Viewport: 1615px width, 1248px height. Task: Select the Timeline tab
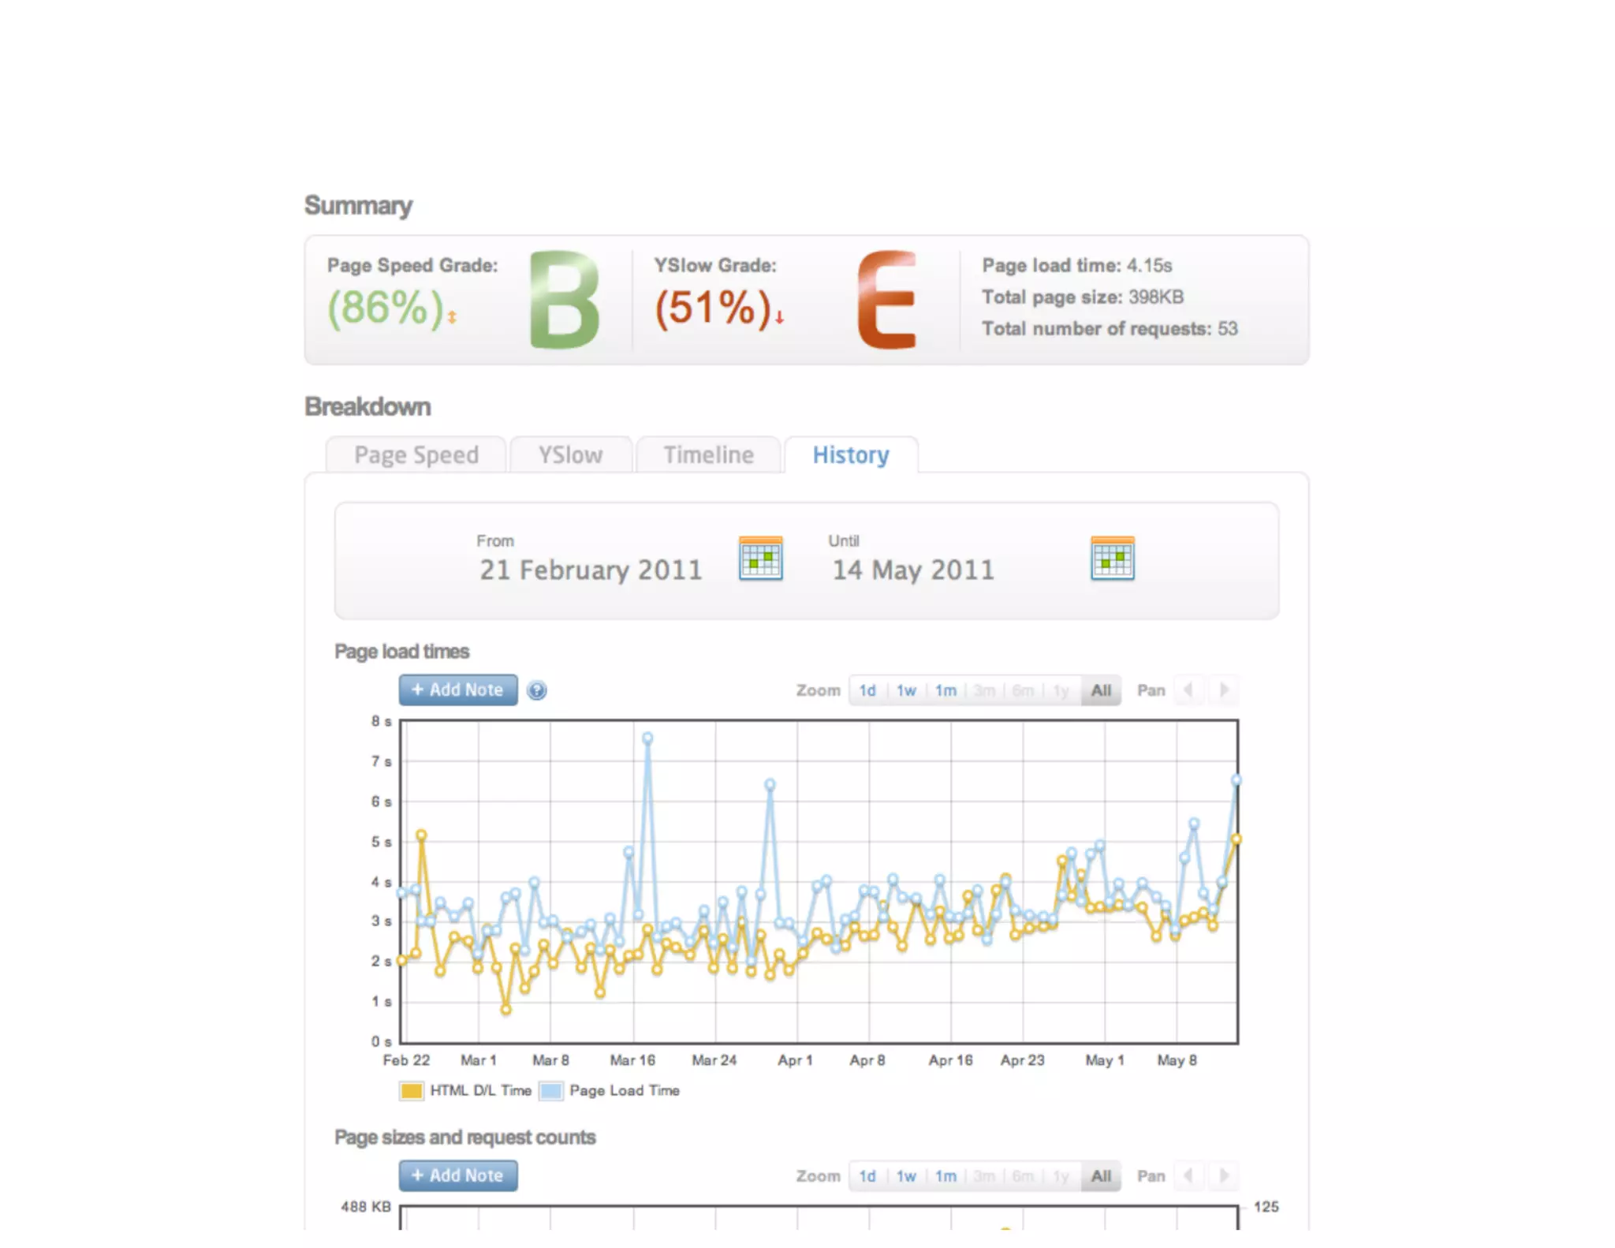[x=708, y=455]
